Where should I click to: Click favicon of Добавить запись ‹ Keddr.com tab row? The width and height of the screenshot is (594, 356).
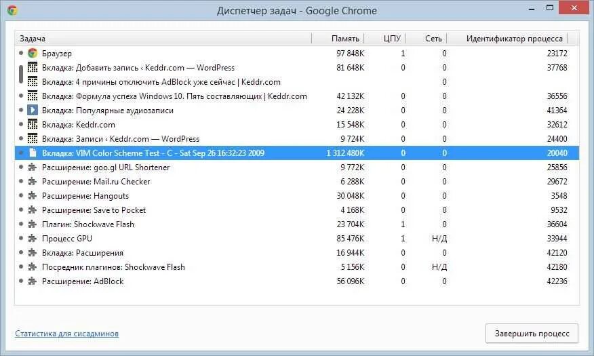click(x=33, y=68)
